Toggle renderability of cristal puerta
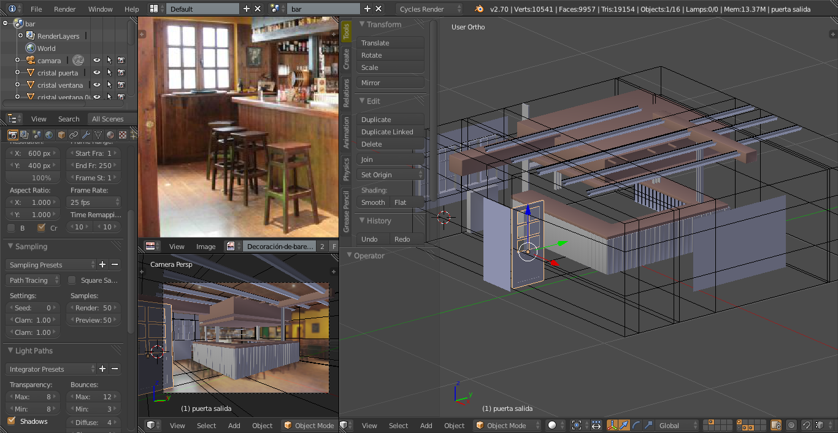Screen dimensions: 838x433 pos(121,73)
